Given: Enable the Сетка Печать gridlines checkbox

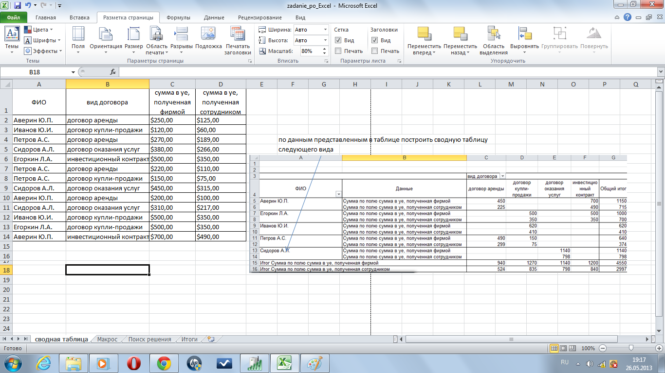Looking at the screenshot, I should point(338,51).
